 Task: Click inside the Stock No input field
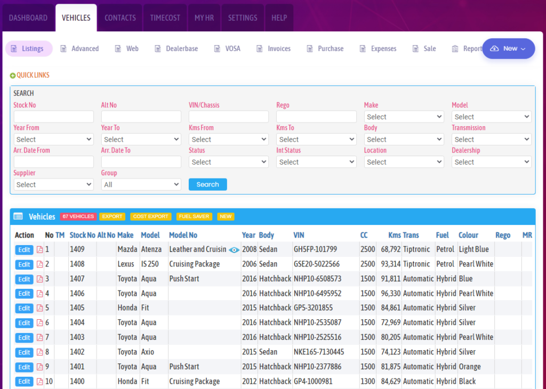click(53, 116)
